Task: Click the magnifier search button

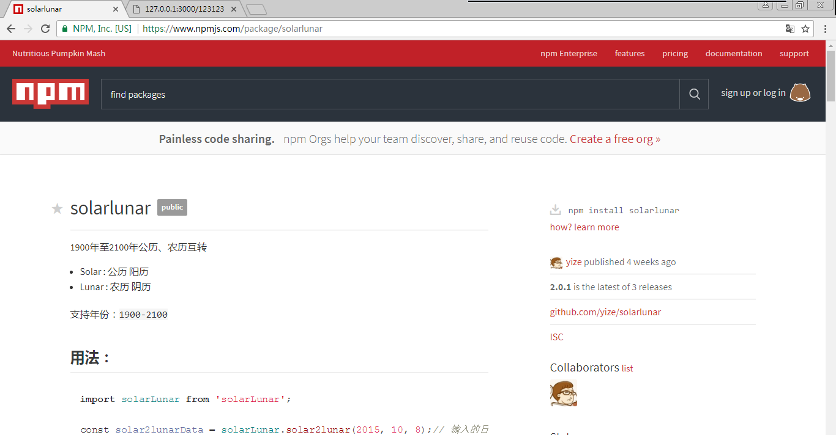Action: tap(694, 94)
